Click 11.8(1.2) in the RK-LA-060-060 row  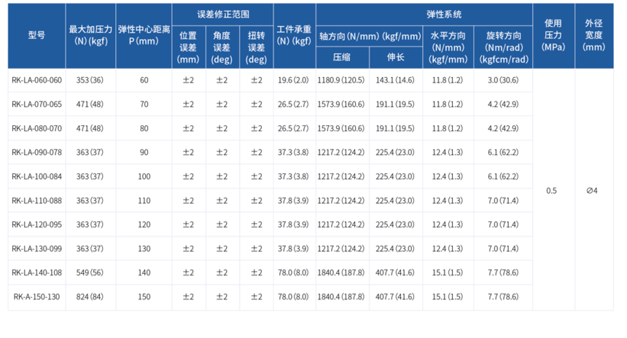(x=448, y=80)
